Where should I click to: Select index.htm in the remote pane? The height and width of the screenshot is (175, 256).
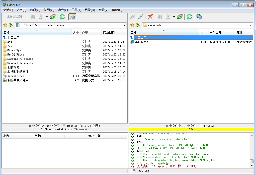coord(141,42)
